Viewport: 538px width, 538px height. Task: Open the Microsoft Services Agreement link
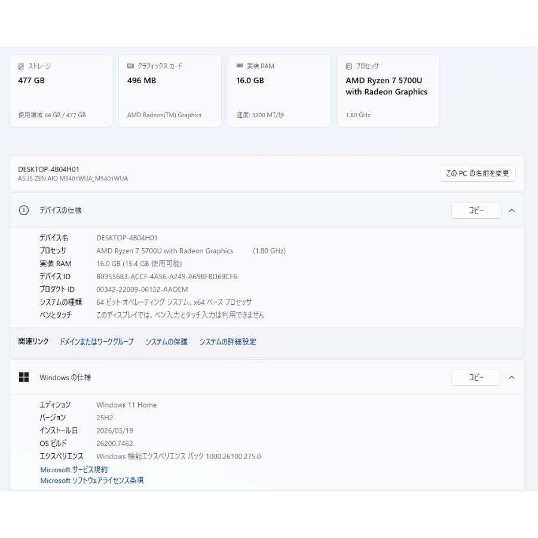tap(74, 469)
